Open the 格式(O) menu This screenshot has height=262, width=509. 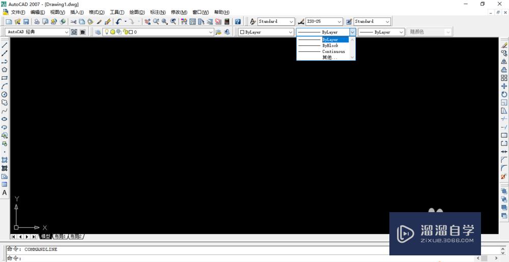click(x=97, y=12)
